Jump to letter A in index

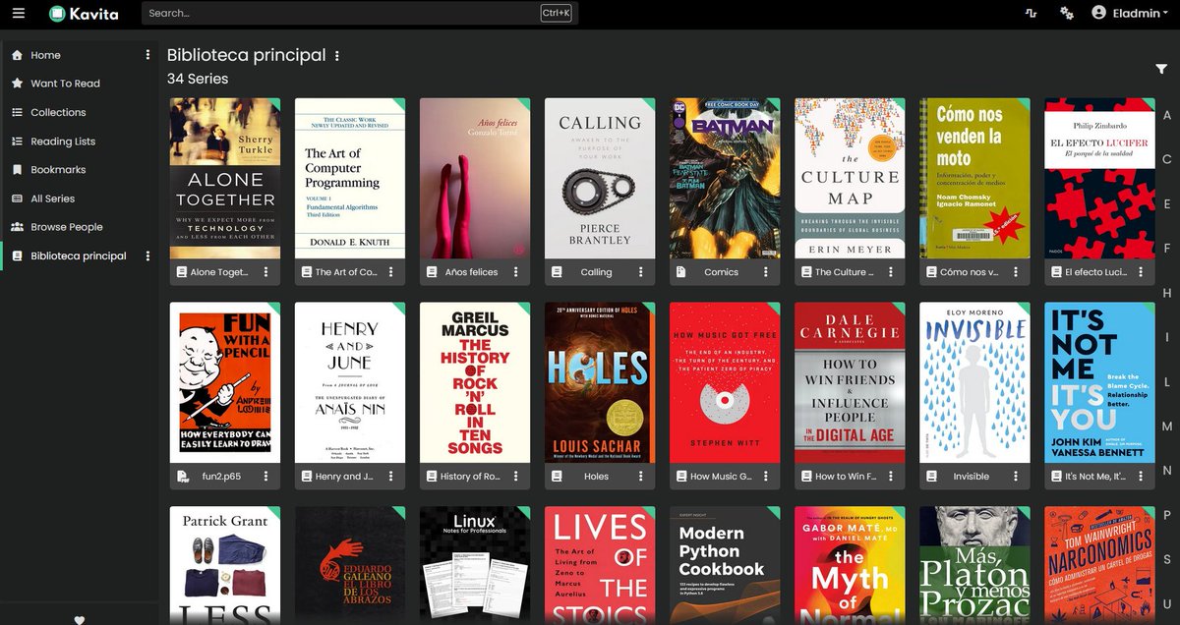[x=1167, y=115]
